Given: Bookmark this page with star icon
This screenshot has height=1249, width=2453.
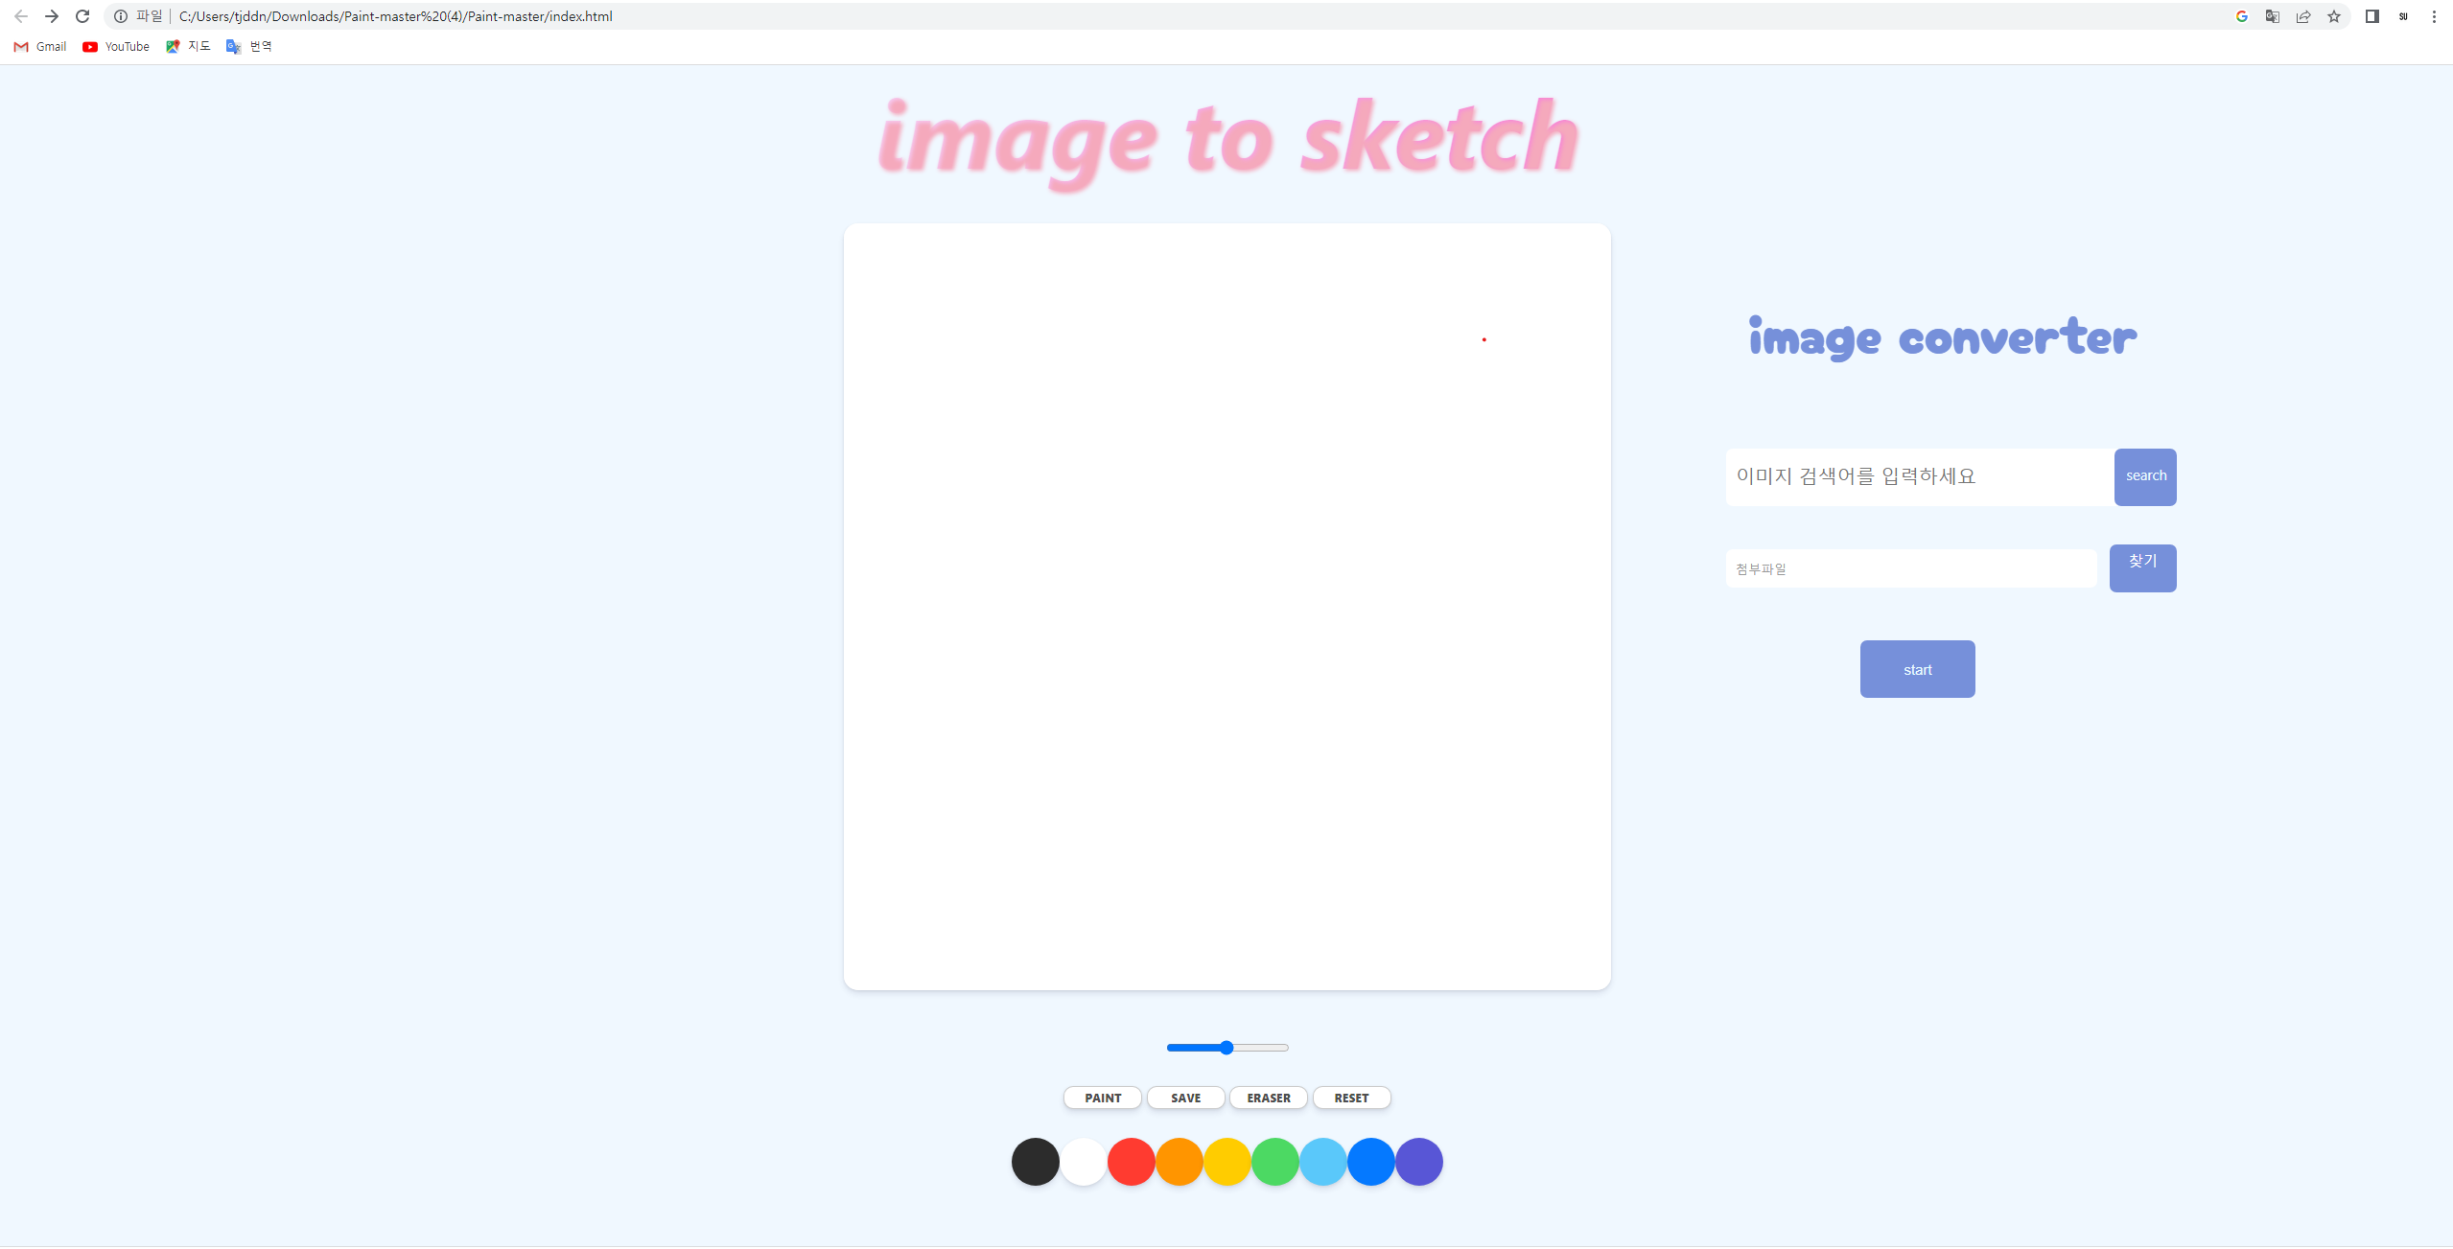Looking at the screenshot, I should tap(2334, 16).
